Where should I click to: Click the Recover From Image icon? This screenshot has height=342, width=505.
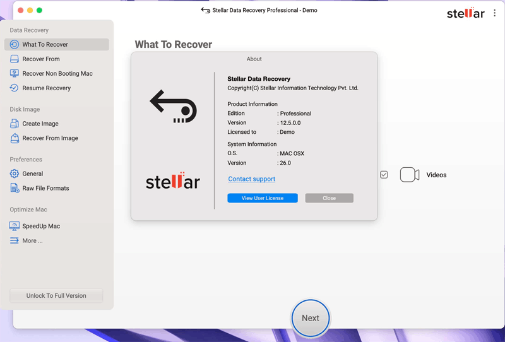[14, 138]
